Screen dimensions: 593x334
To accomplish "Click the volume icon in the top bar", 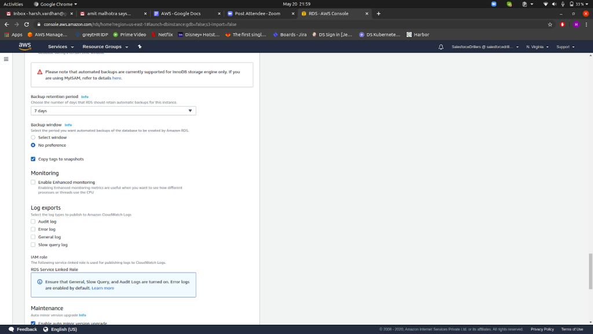I will point(554,4).
